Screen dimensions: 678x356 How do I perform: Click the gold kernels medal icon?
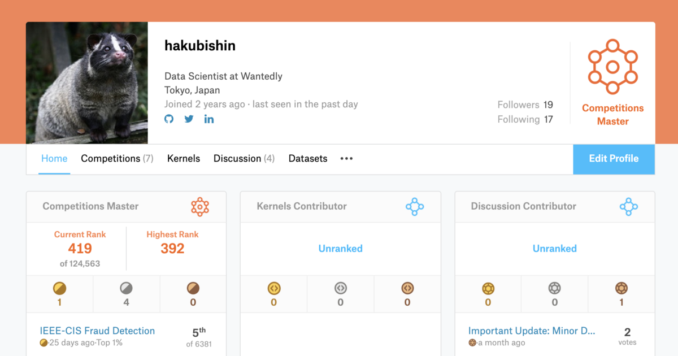[x=273, y=289]
